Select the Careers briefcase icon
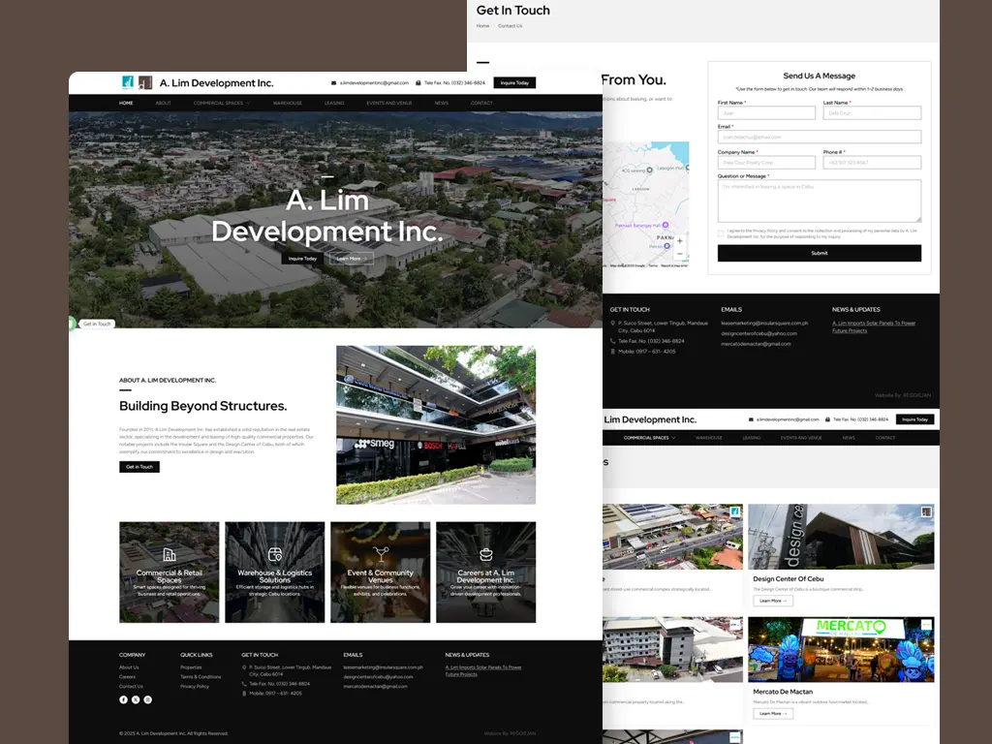 [485, 554]
